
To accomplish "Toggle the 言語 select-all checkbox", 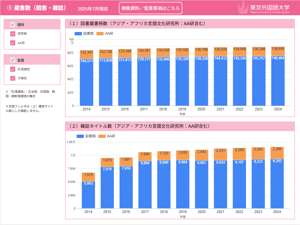I will [x=13, y=60].
